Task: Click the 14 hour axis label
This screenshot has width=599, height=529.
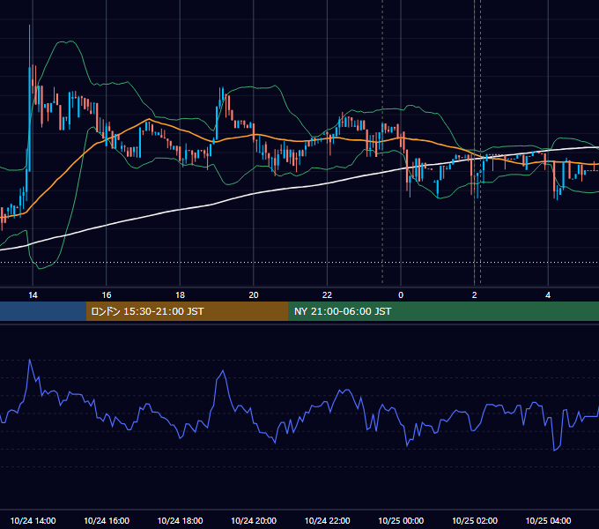Action: click(33, 295)
